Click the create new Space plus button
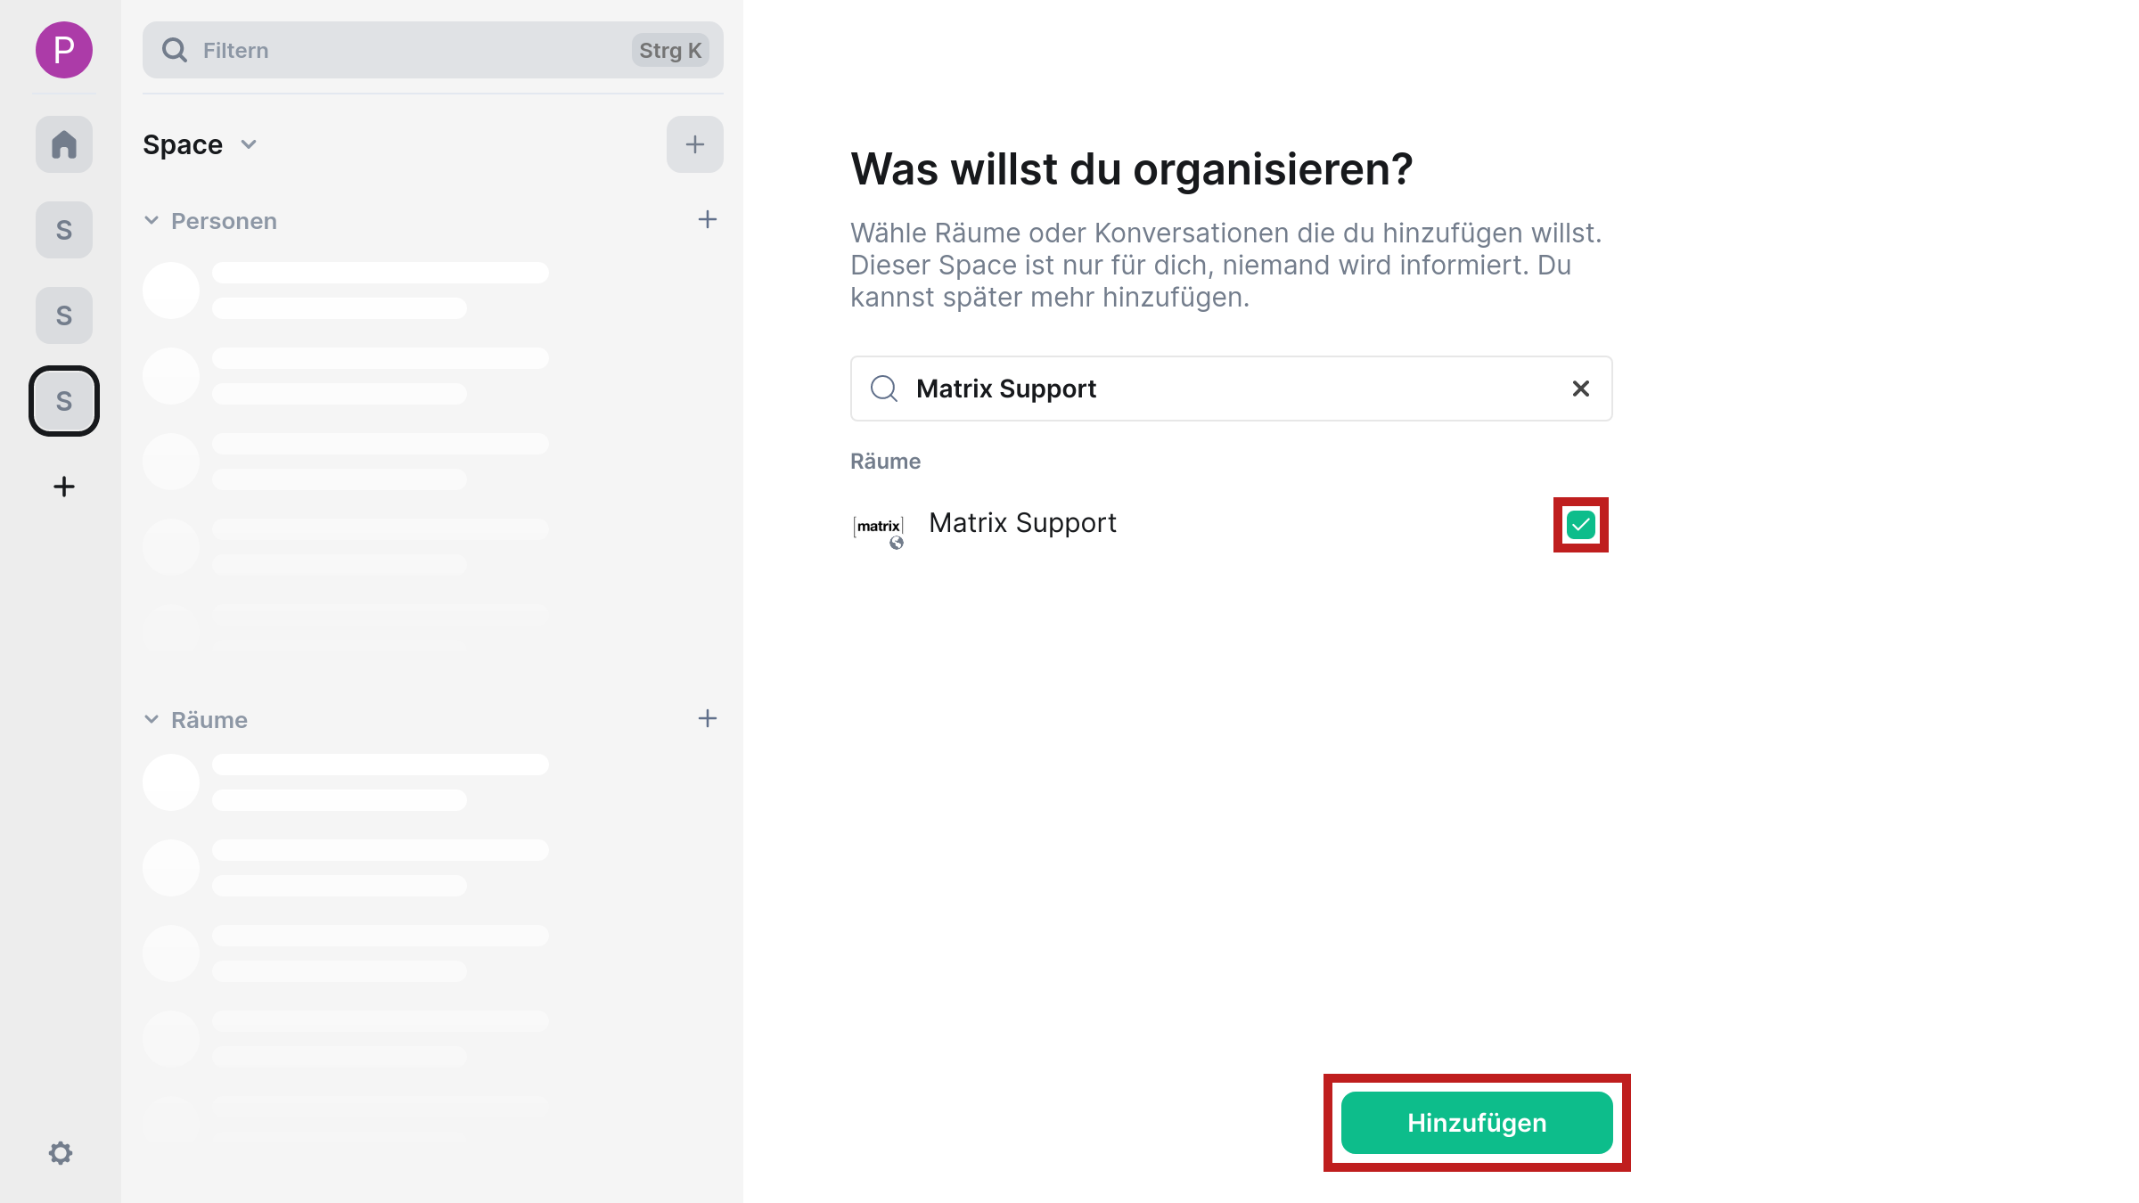Image resolution: width=2139 pixels, height=1203 pixels. pos(65,487)
